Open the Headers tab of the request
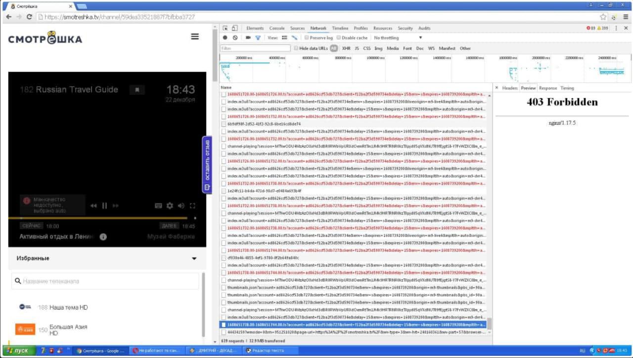Screen dimensions: 633x358 pyautogui.click(x=509, y=88)
